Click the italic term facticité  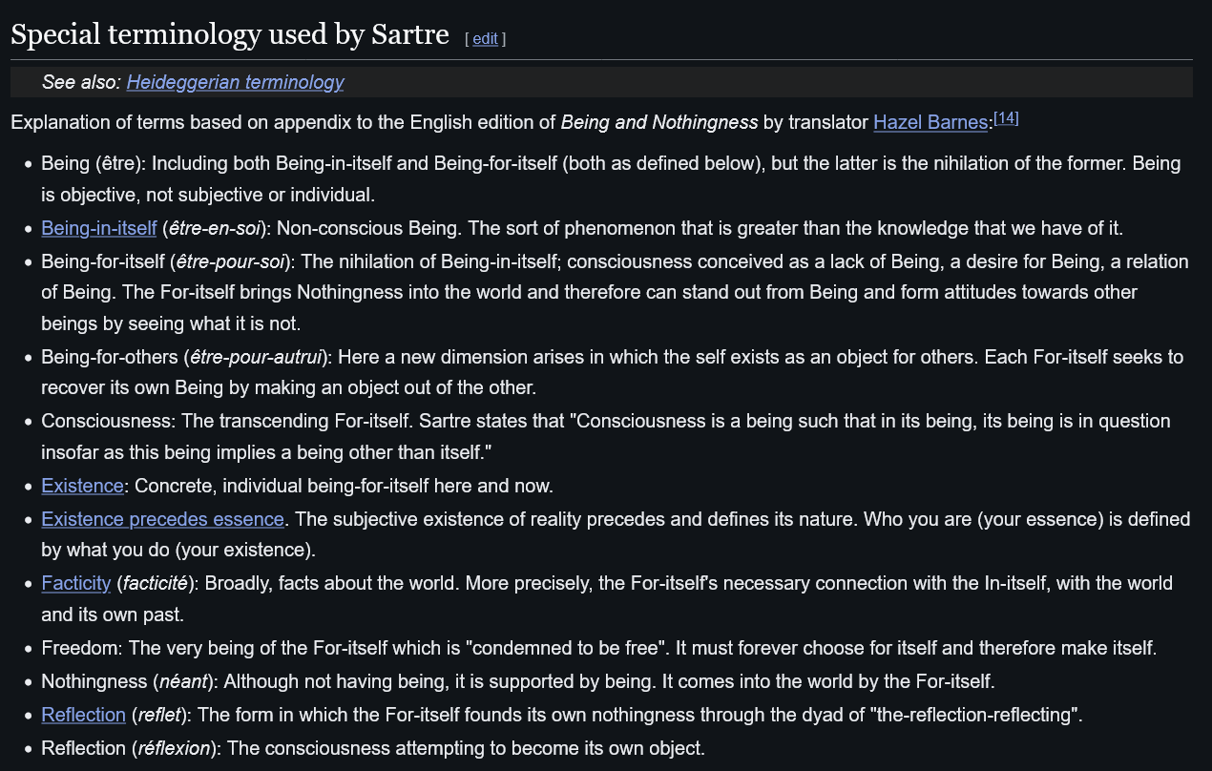coord(154,583)
